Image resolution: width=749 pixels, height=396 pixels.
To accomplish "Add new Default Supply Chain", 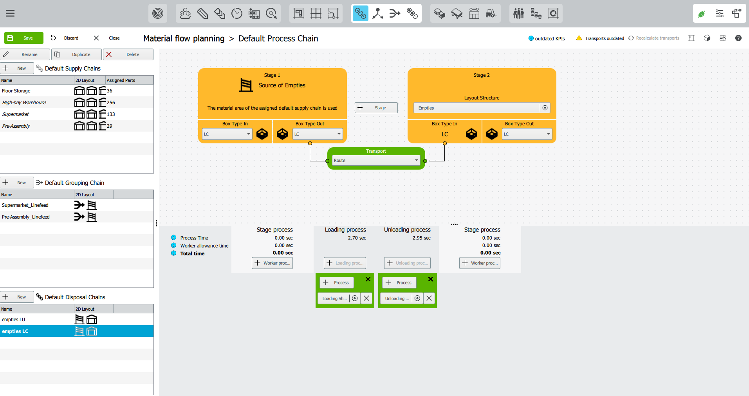I will tap(17, 68).
